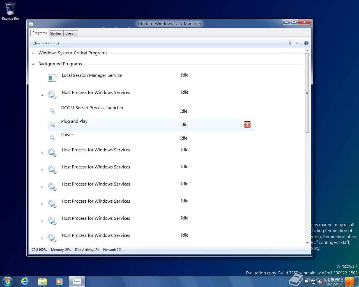Viewport: 359px width, 287px height.
Task: Select the Local Session Manager Service row
Action: [151, 78]
